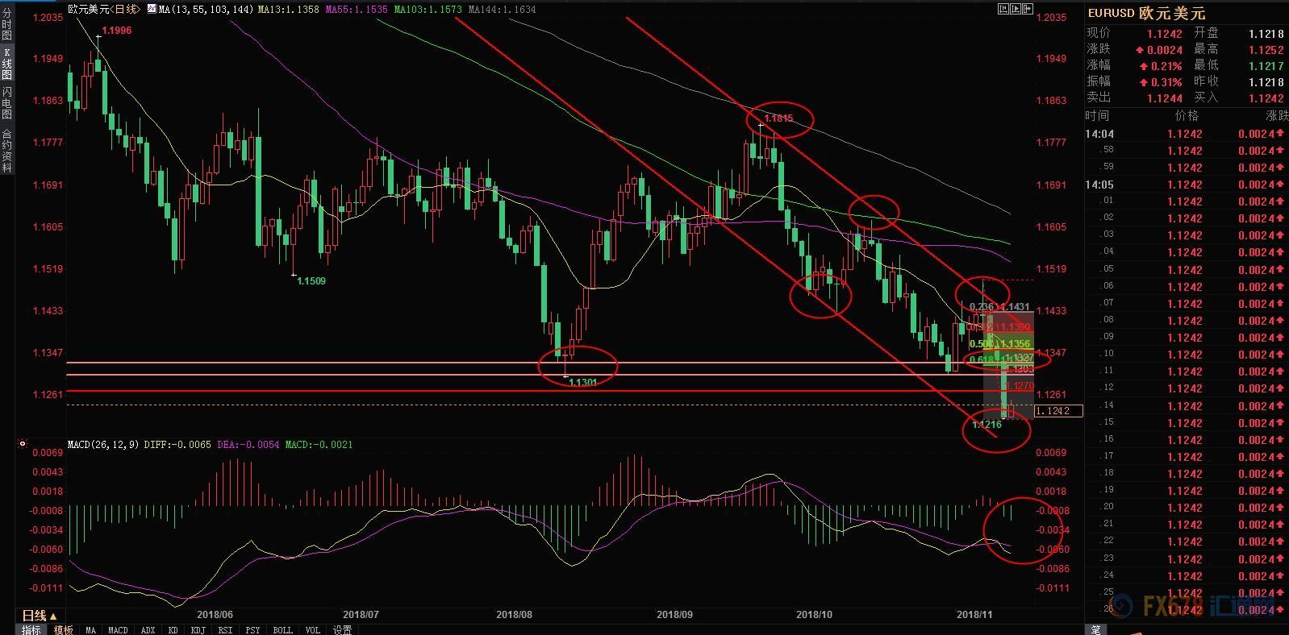Click the 振幅 0.31% amplitude value

coord(1161,82)
